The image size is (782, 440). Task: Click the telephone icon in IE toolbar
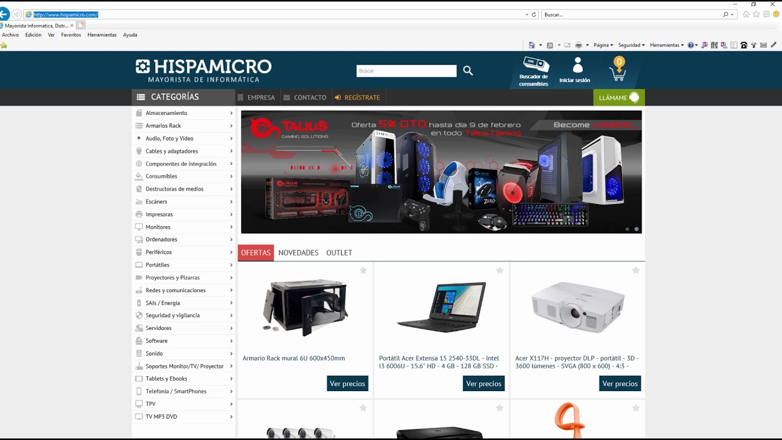coord(744,45)
